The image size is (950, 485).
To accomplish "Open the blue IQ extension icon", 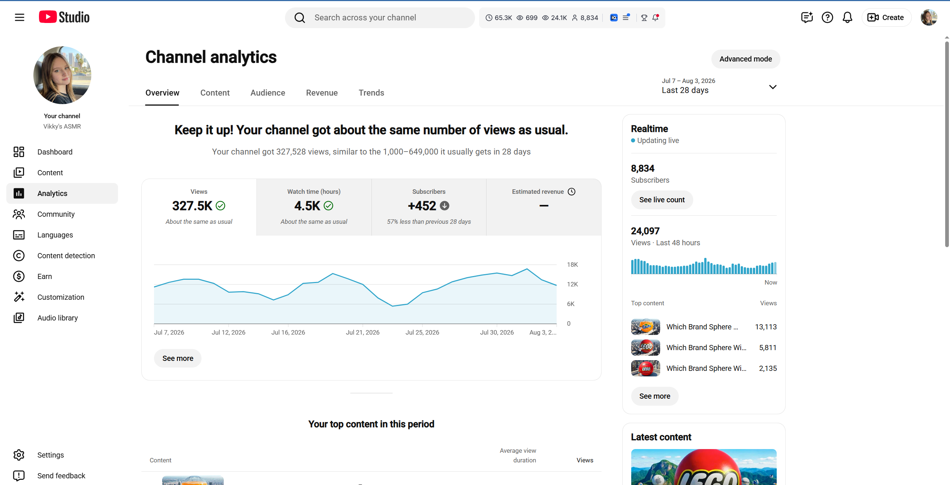I will [614, 18].
